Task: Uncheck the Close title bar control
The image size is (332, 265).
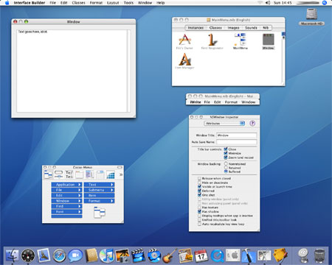Action: [x=226, y=149]
